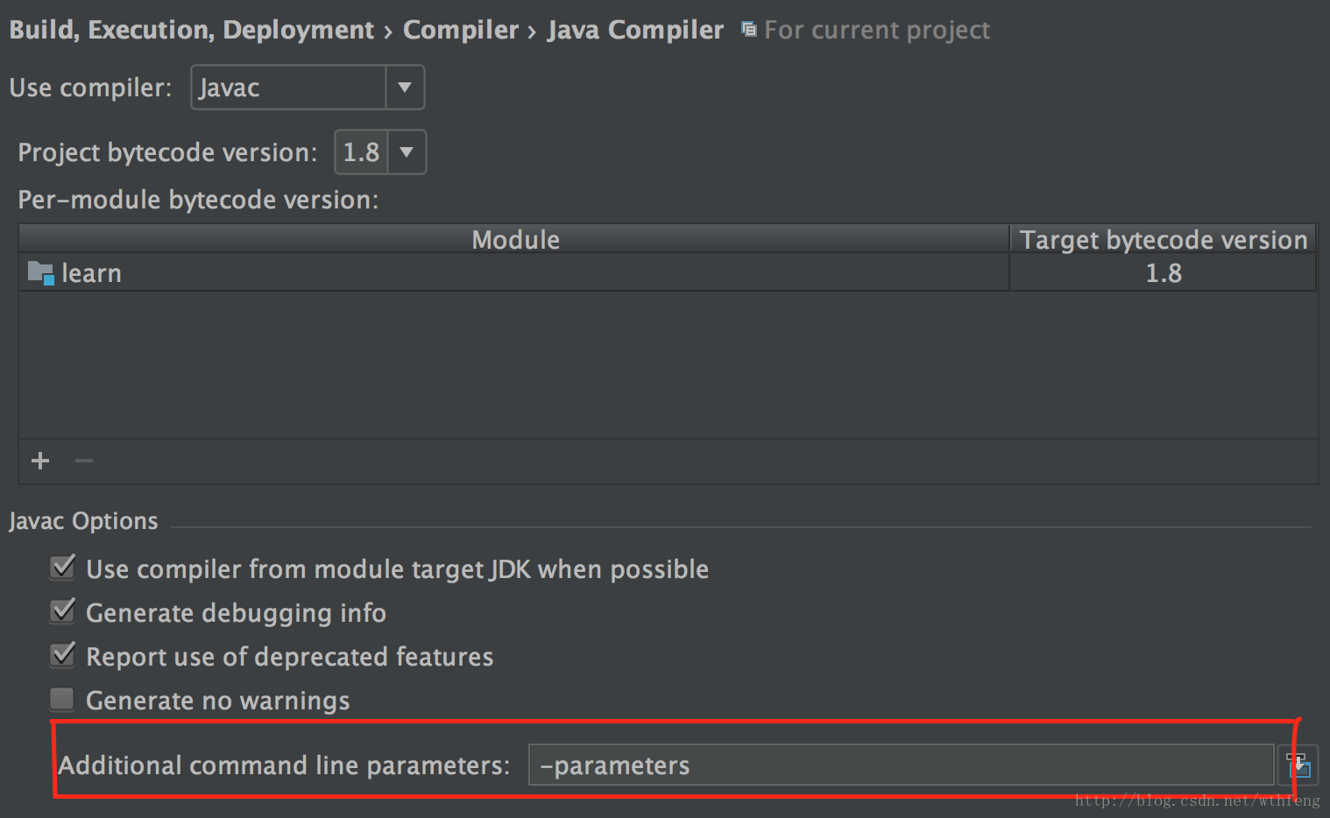Image resolution: width=1330 pixels, height=818 pixels.
Task: Disable Report use of deprecated features
Action: tap(62, 655)
